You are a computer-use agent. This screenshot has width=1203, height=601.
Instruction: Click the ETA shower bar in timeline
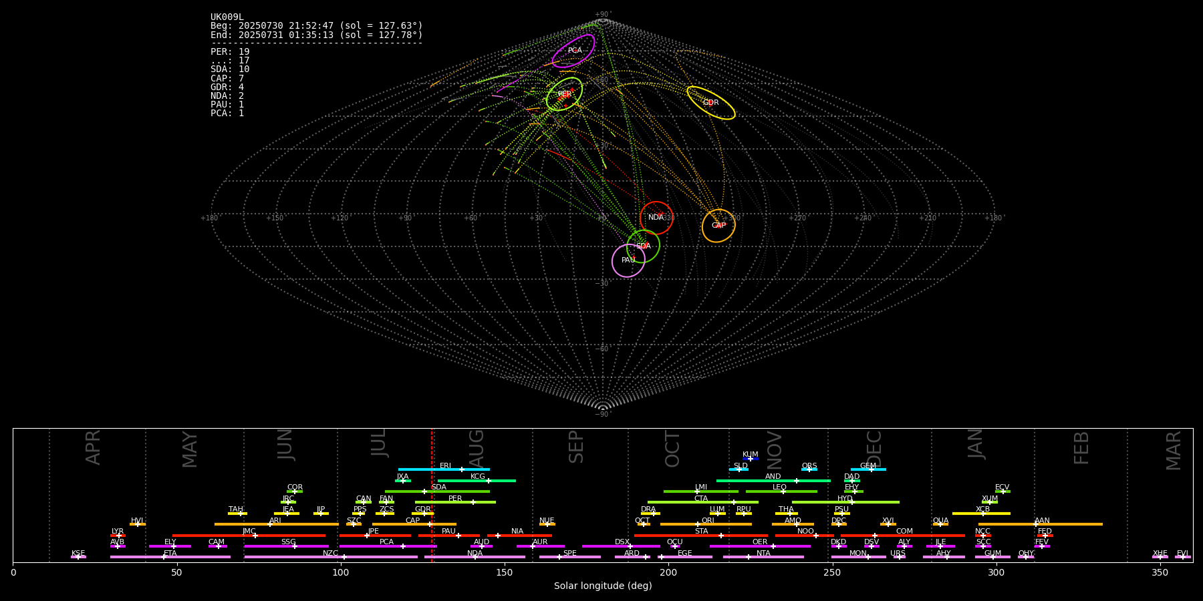[x=170, y=557]
